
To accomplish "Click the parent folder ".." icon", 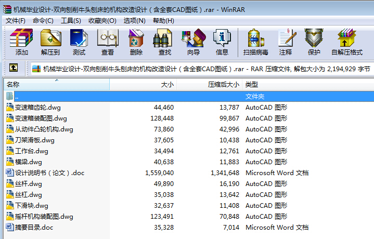I will pyautogui.click(x=9, y=96).
